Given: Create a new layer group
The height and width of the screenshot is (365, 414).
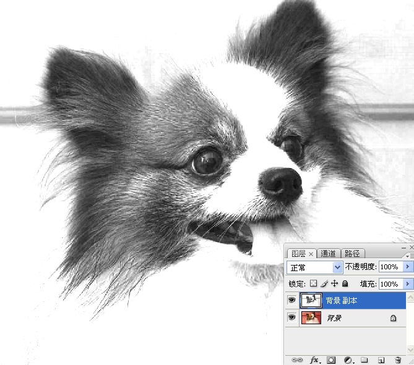Looking at the screenshot, I should (364, 360).
